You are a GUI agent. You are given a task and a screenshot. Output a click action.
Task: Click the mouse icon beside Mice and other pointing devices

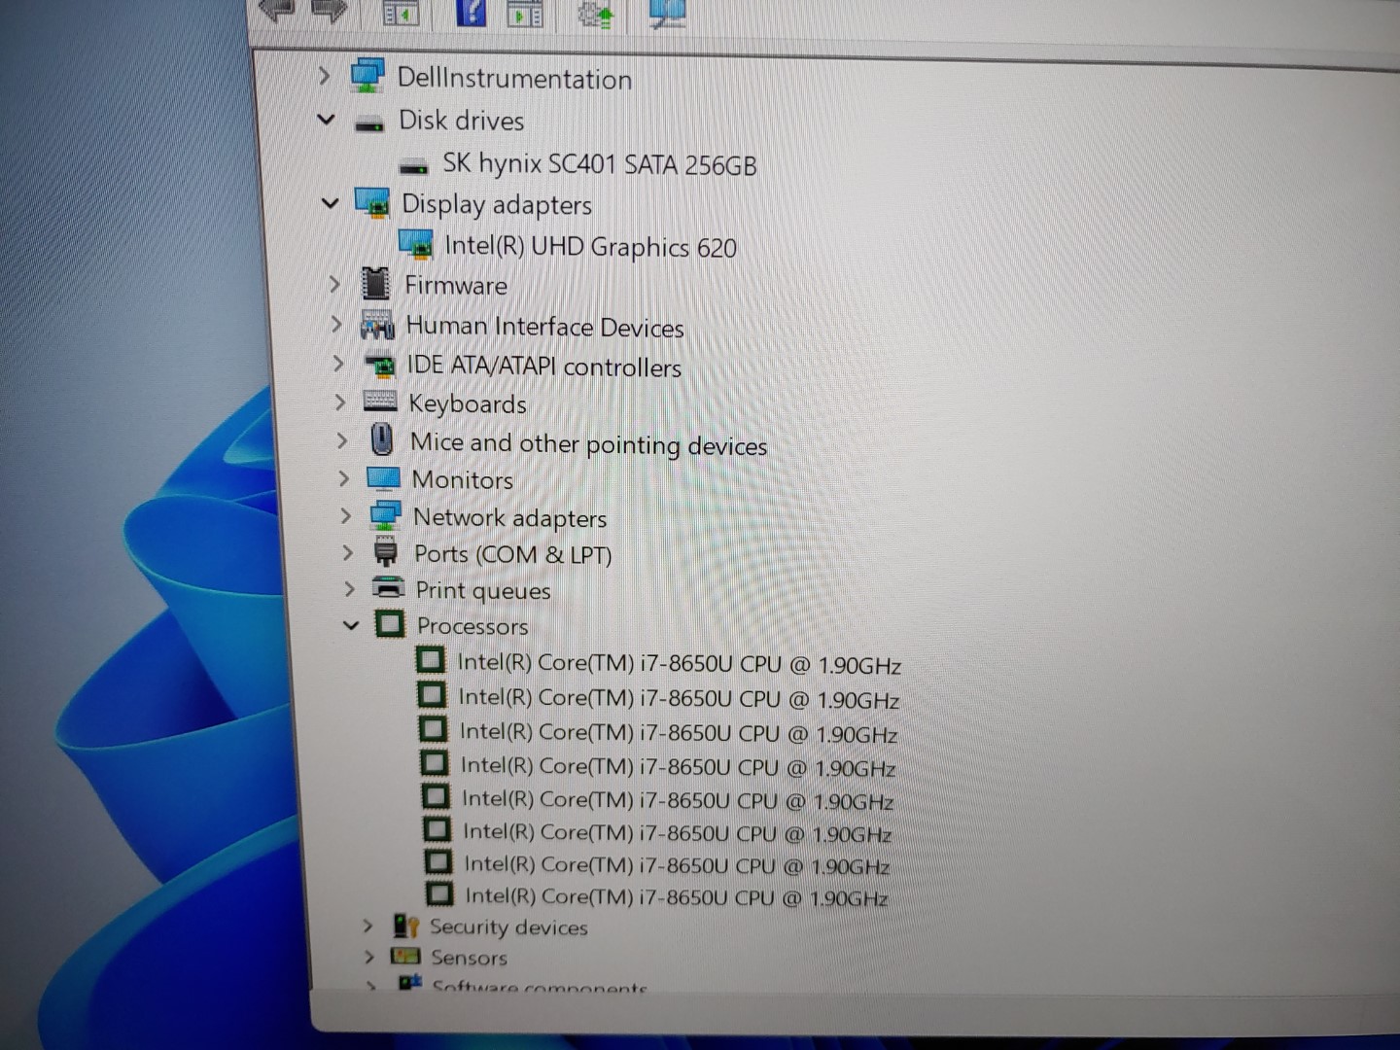[x=382, y=439]
